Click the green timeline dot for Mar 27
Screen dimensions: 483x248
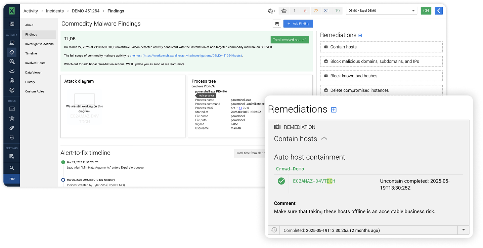(63, 162)
